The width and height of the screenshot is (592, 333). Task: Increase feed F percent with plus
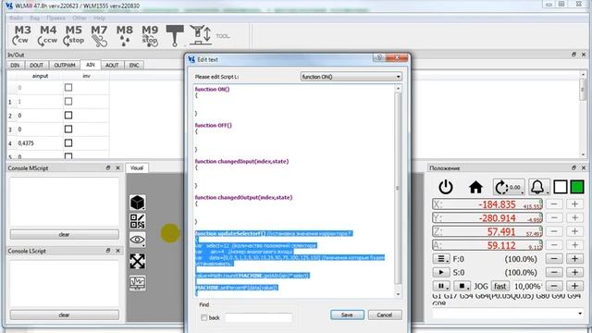click(574, 259)
